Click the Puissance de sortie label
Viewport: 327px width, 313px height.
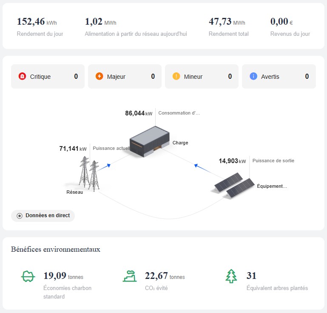click(x=273, y=161)
